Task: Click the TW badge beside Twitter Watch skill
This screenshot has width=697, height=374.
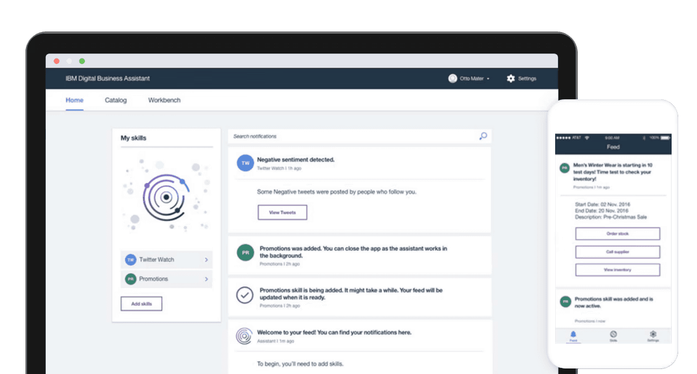Action: [131, 259]
